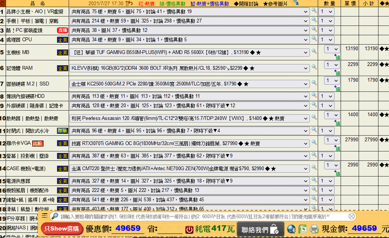Open the KLEVV 16GB RAM product dropdown
The width and height of the screenshot is (389, 238).
click(x=190, y=68)
